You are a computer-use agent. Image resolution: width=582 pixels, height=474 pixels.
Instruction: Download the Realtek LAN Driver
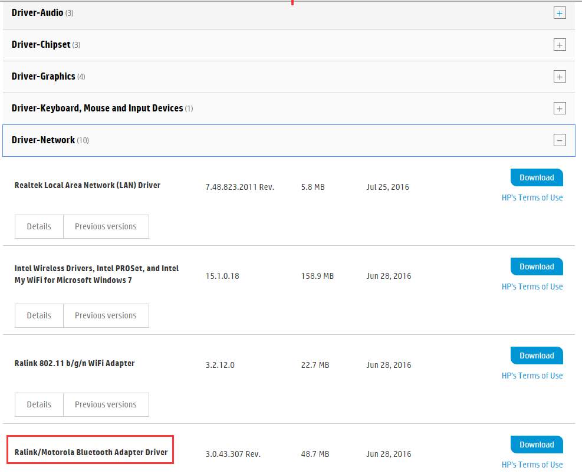point(537,177)
